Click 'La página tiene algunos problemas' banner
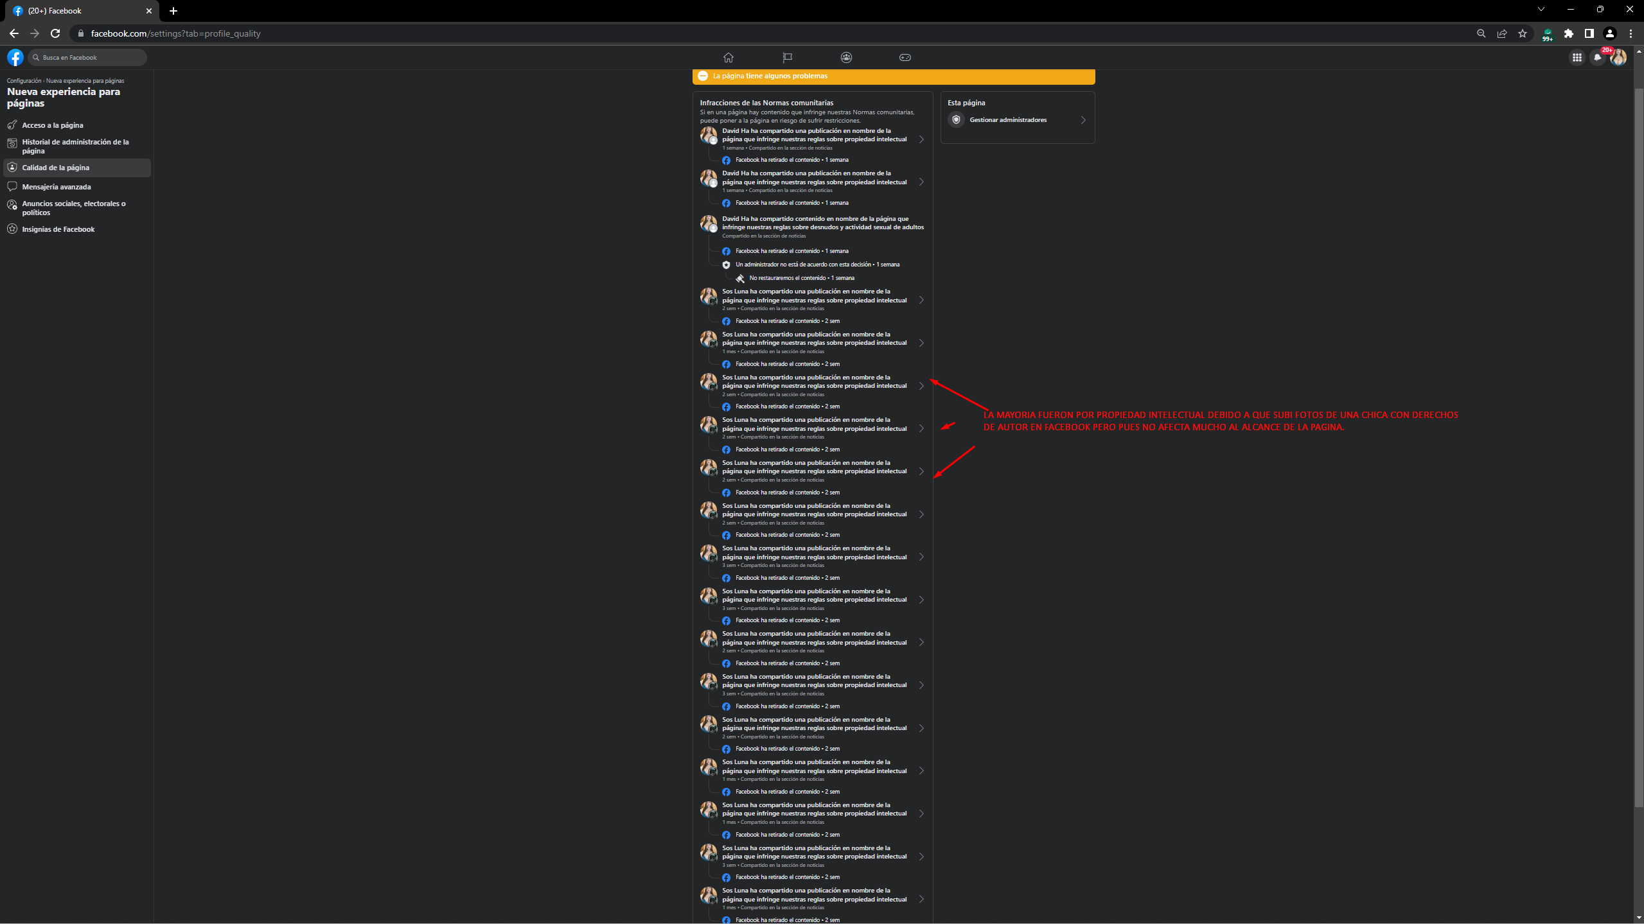This screenshot has width=1644, height=924. 894,76
